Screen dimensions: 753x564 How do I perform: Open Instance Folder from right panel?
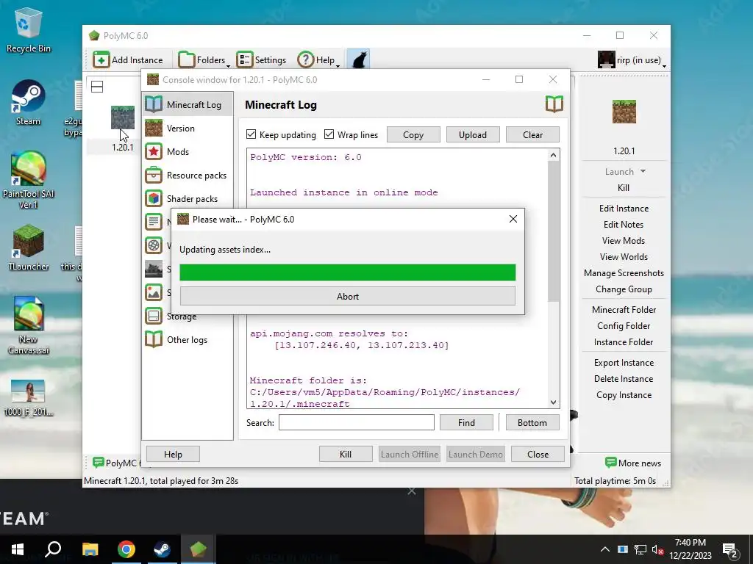[x=624, y=342]
